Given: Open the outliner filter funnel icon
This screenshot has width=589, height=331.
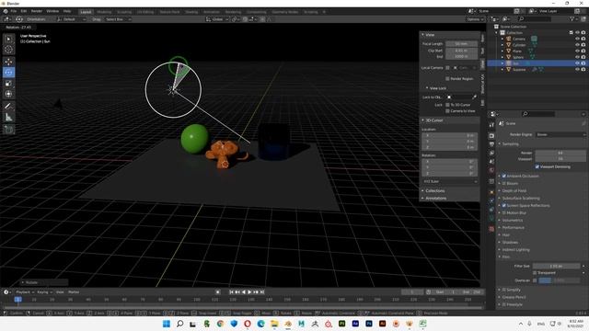Looking at the screenshot, I should point(572,18).
